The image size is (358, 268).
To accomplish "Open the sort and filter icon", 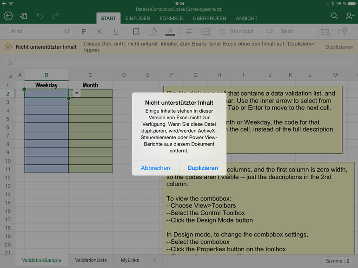I will click(342, 32).
